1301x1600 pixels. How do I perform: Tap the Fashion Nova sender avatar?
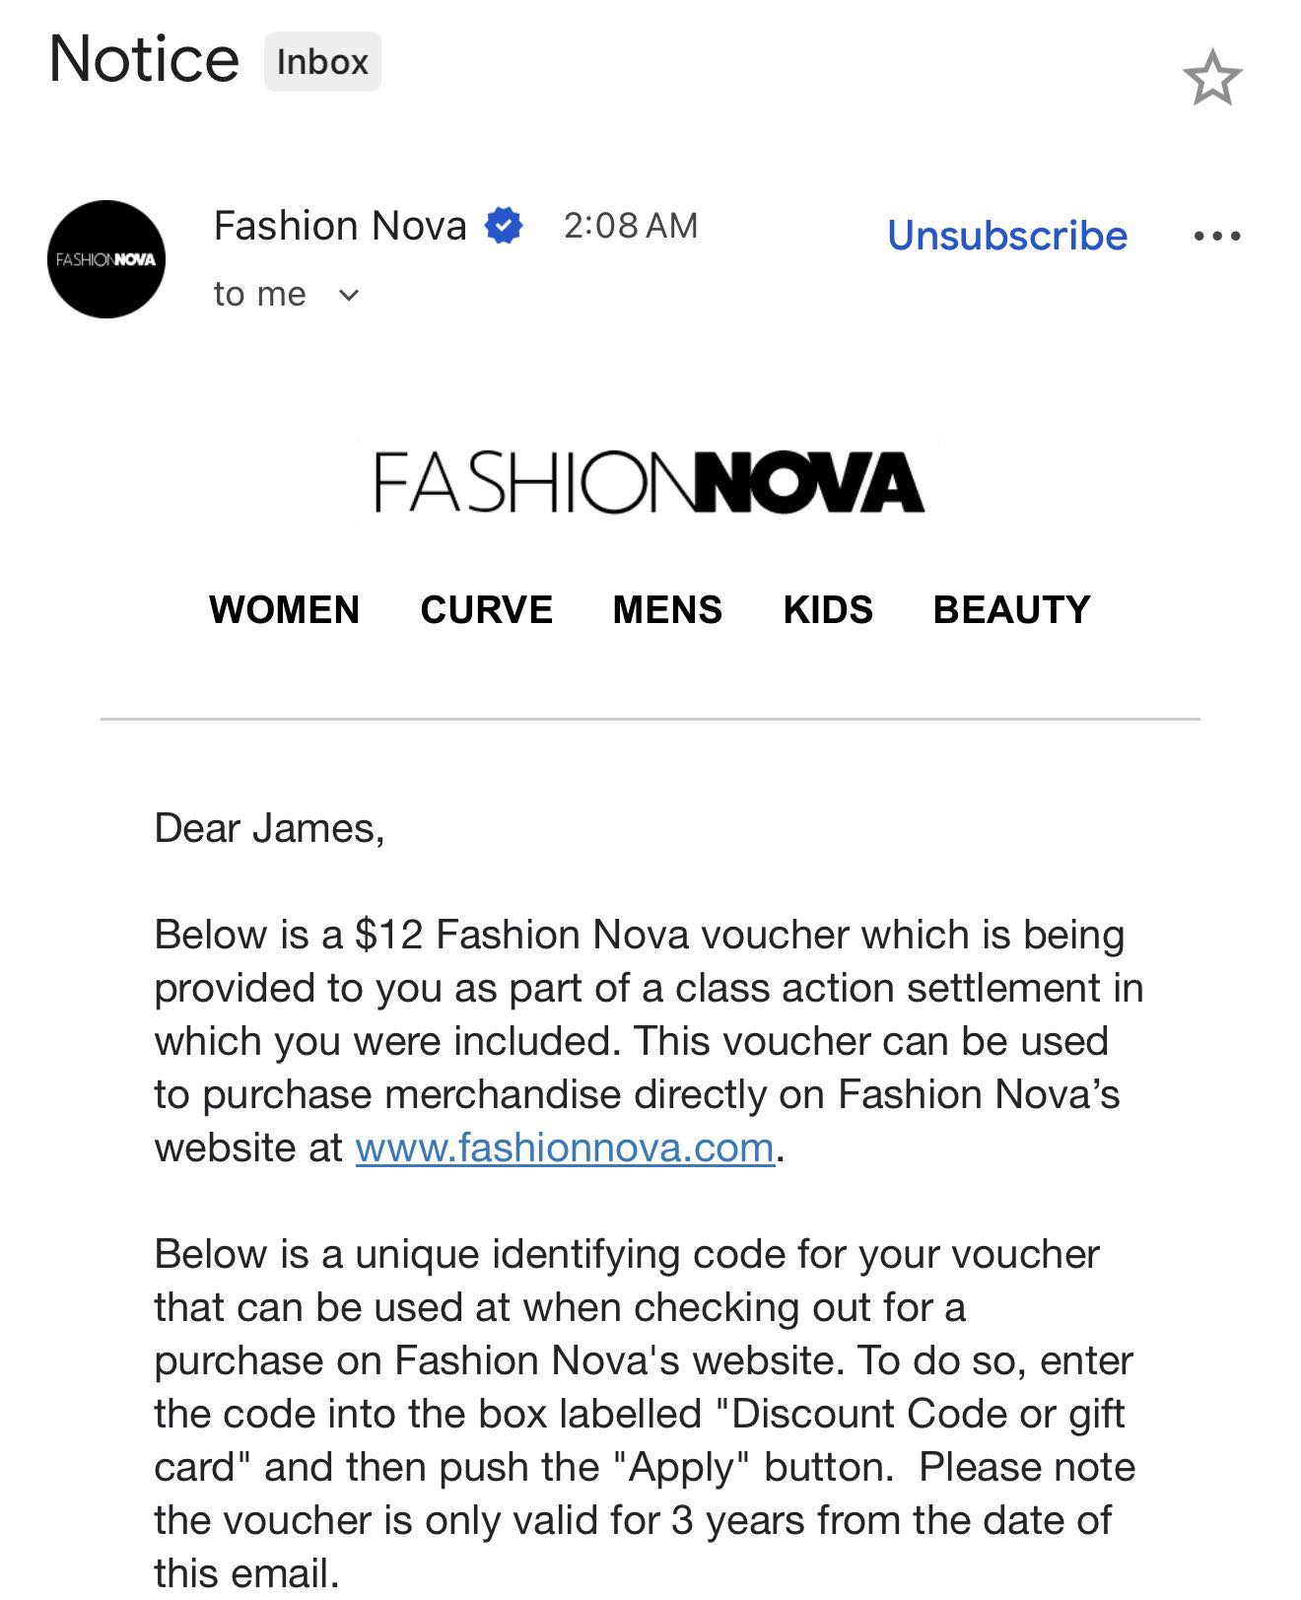[106, 259]
